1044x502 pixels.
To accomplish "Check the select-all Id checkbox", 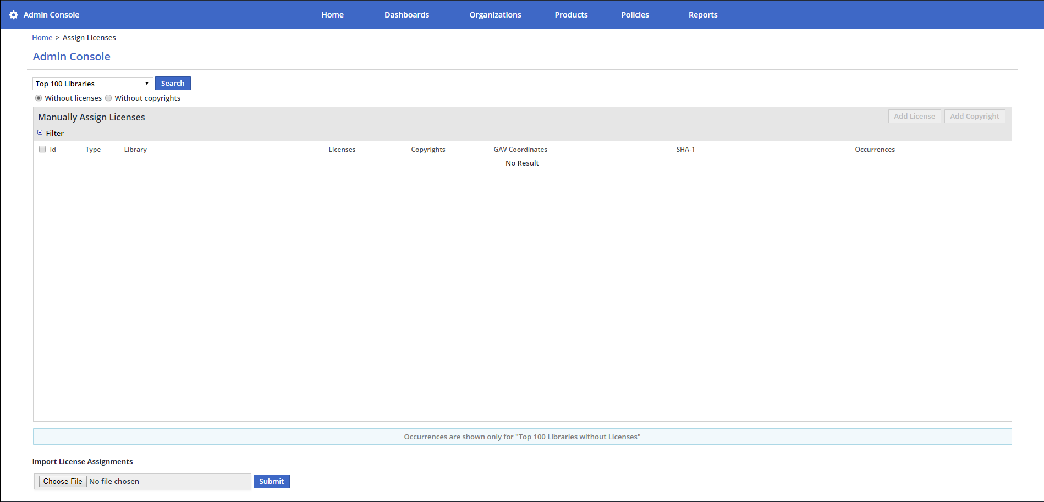I will pos(42,149).
